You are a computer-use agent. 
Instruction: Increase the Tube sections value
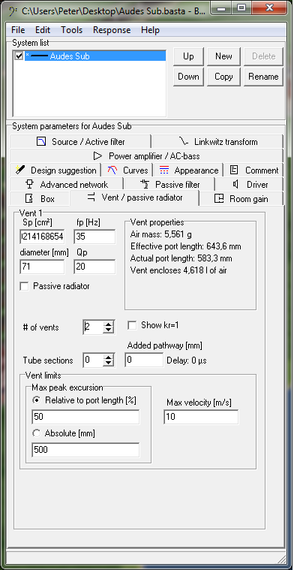click(108, 357)
